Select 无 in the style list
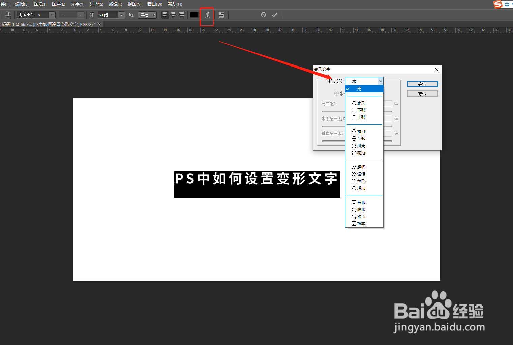Image resolution: width=513 pixels, height=345 pixels. 364,89
